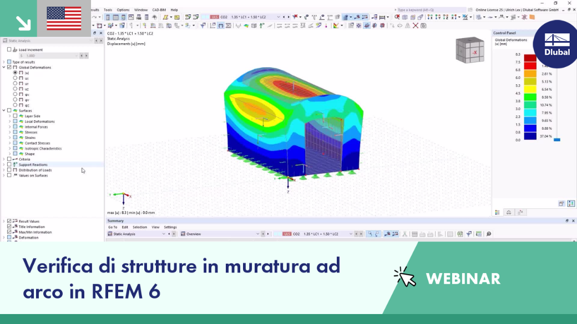Select the balance-scale Control Panel tab icon
This screenshot has height=324, width=577.
(509, 212)
